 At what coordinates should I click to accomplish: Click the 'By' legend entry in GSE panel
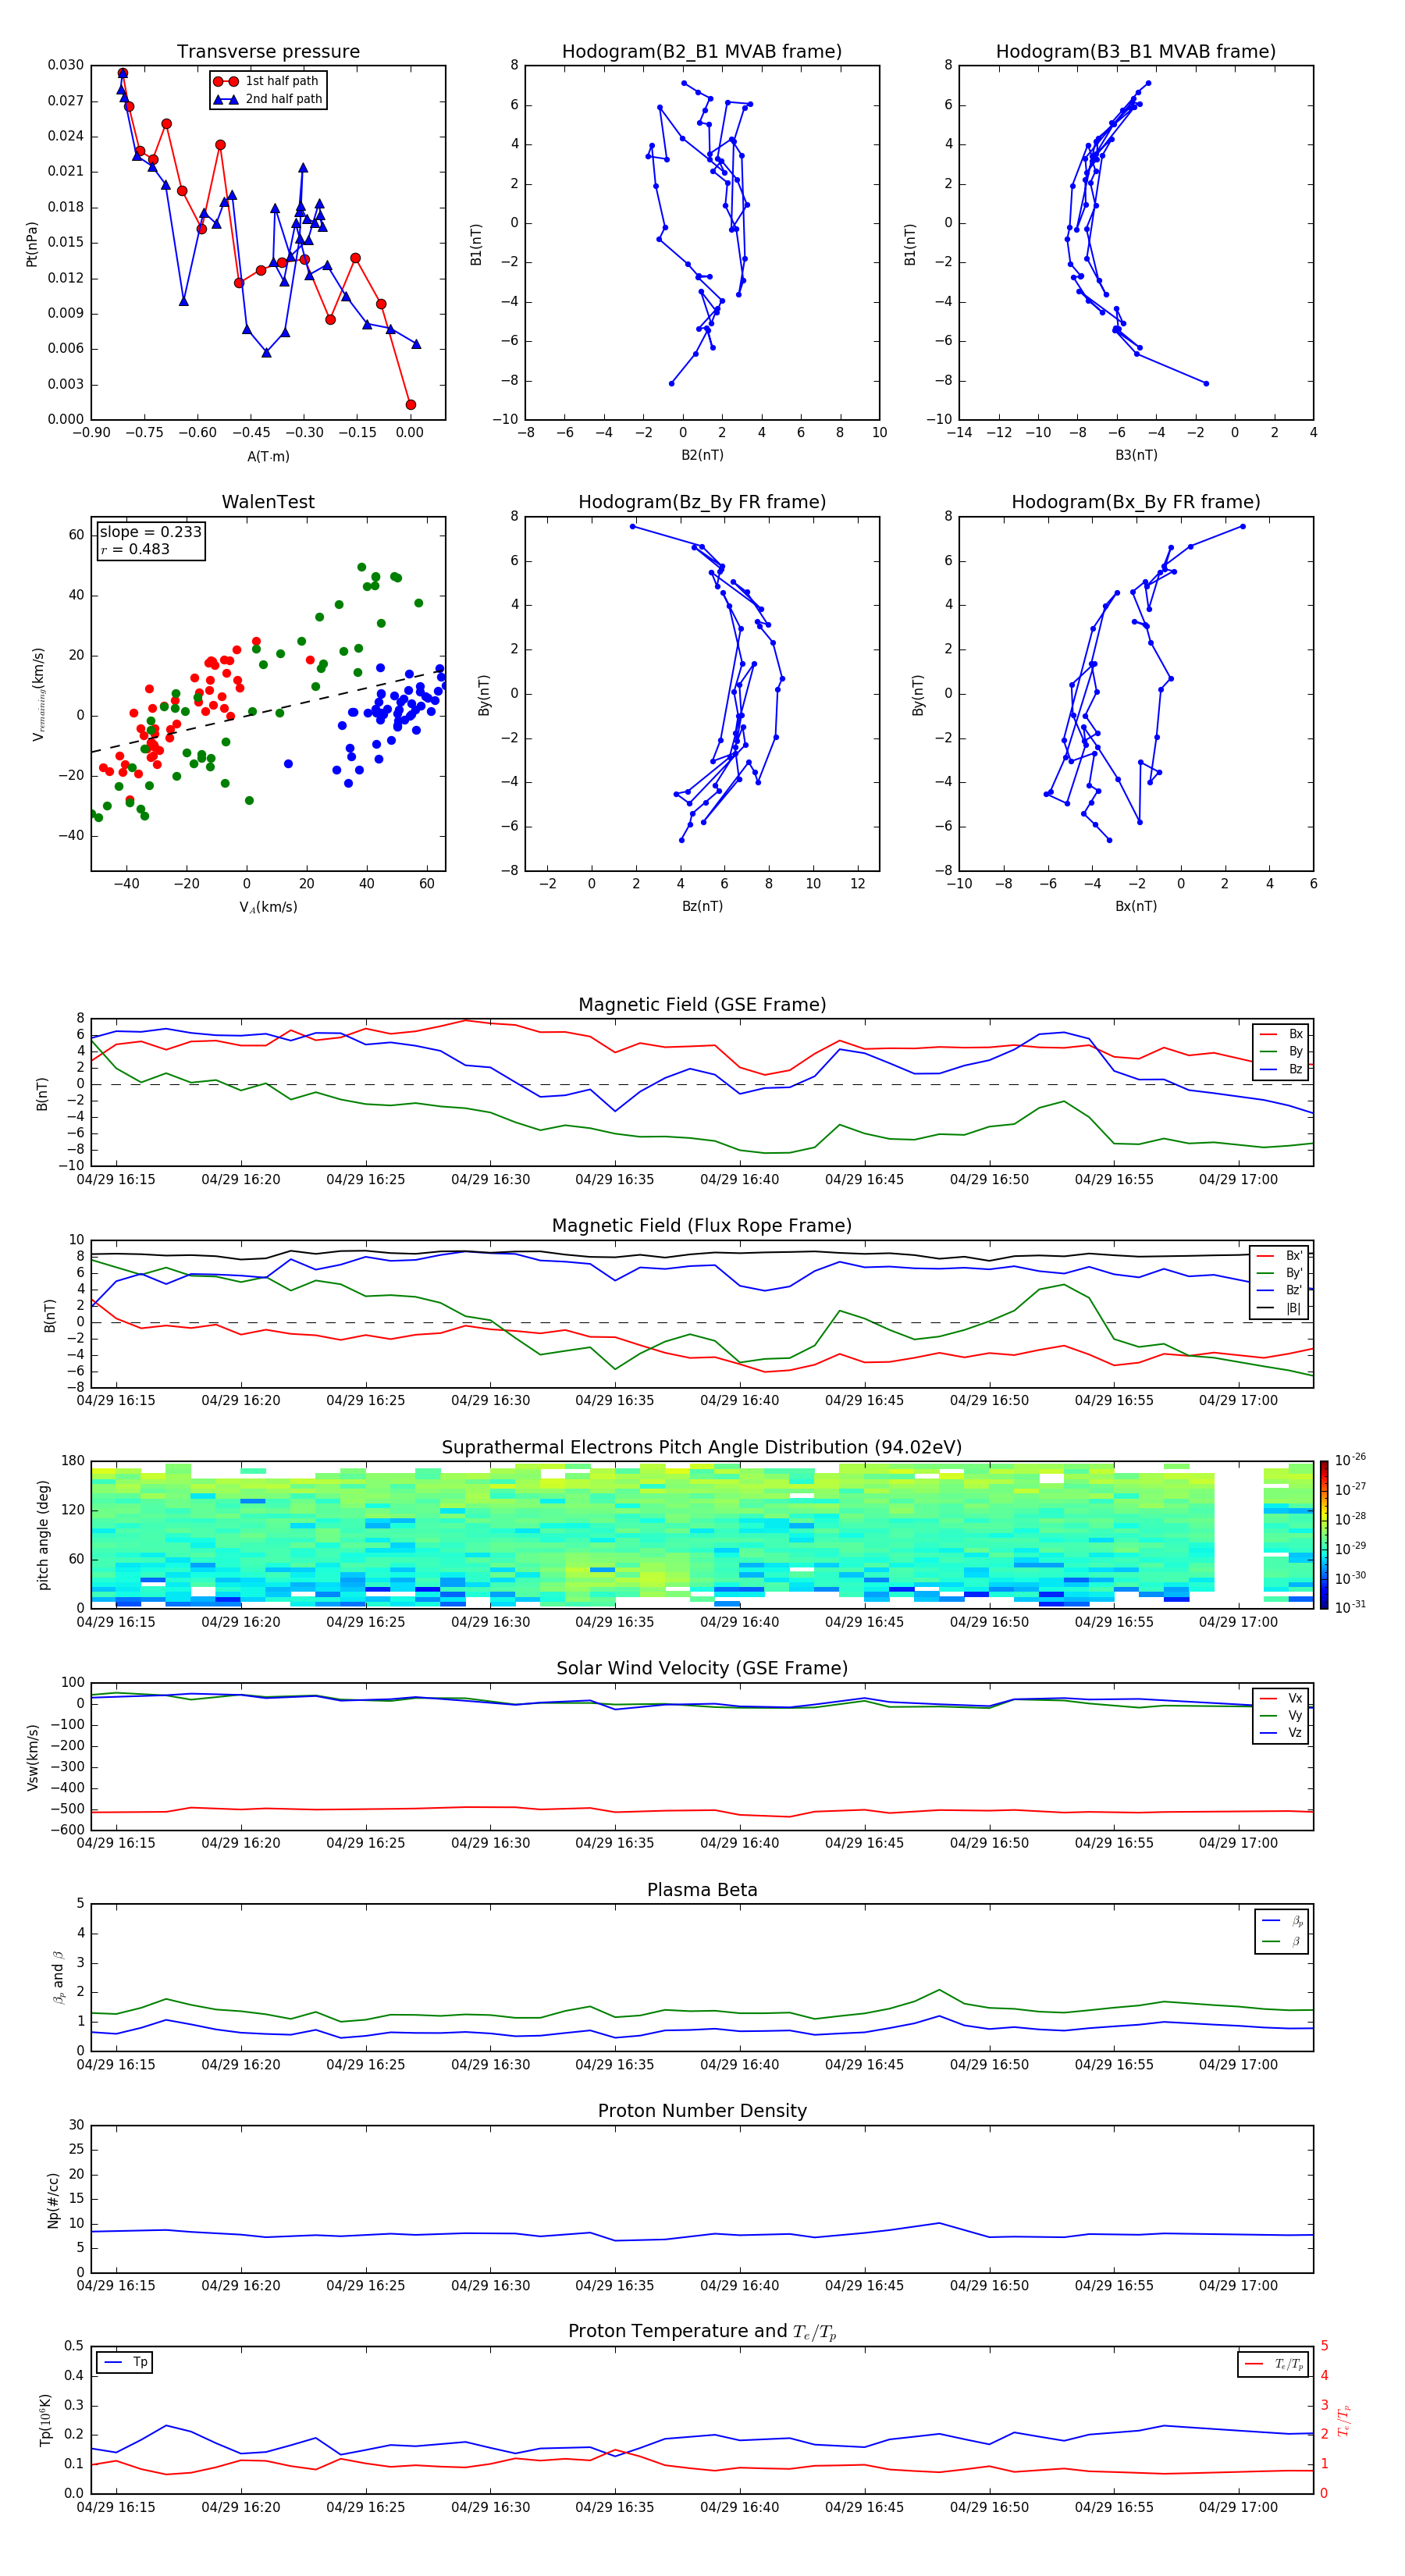[x=1281, y=1051]
